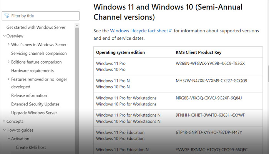Open Hardware requirements page
Viewport: 269px width, 154px height.
(32, 70)
